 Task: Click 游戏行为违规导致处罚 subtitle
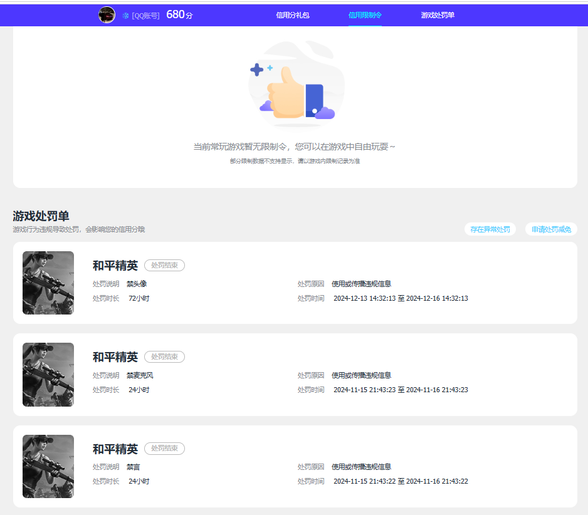pos(79,229)
